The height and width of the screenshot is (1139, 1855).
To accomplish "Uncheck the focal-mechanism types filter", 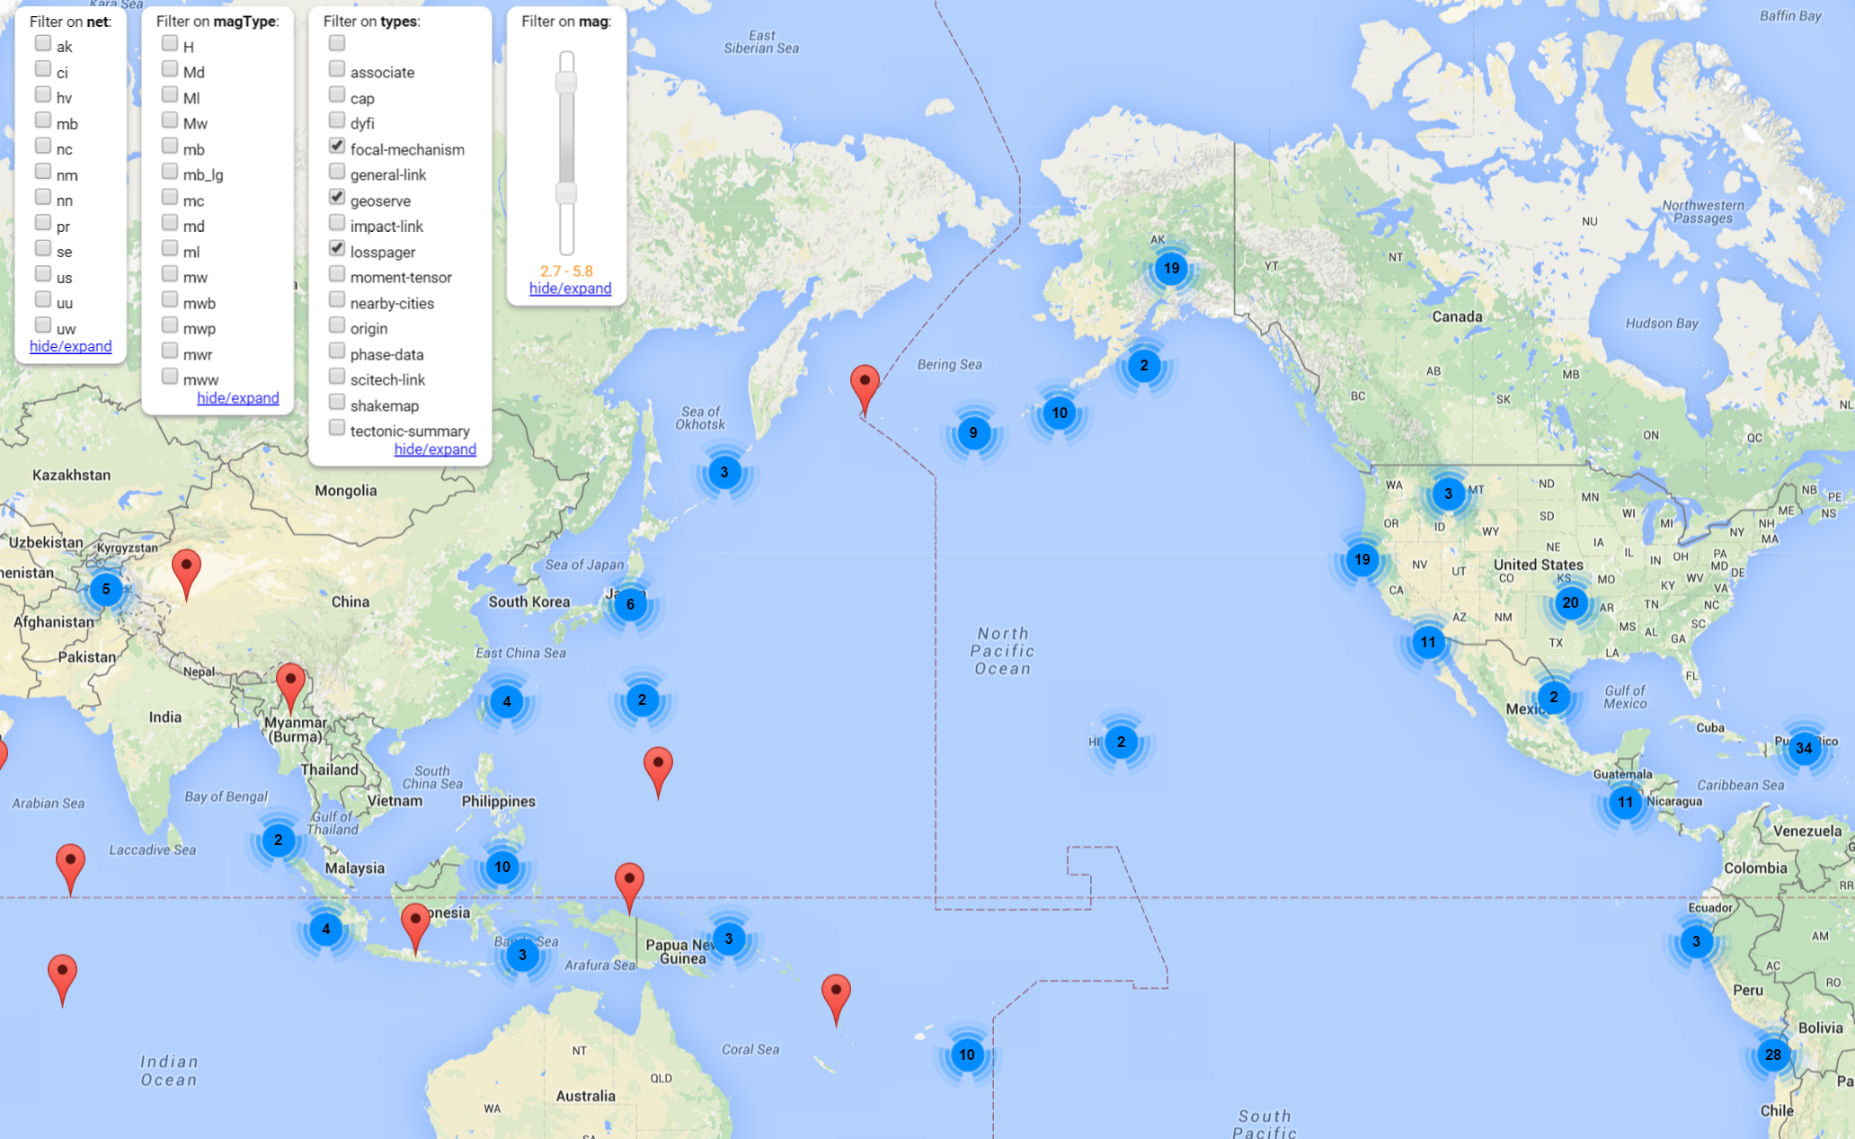I will point(337,146).
